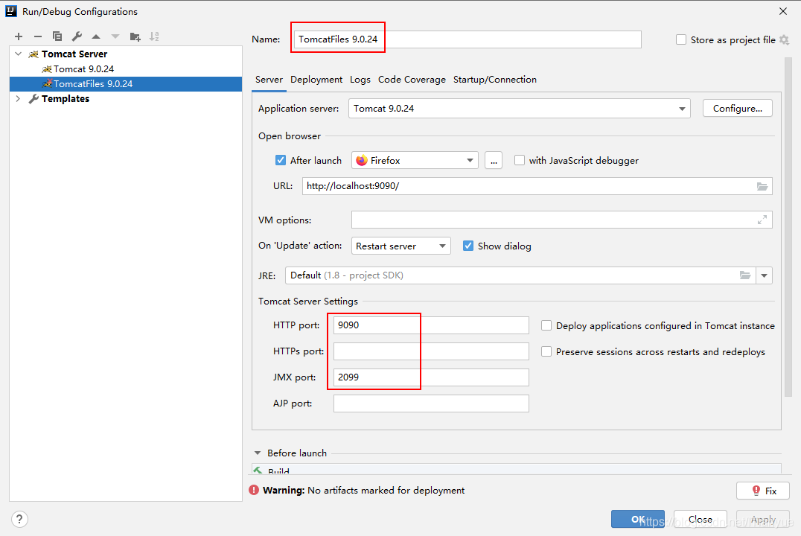Click HTTP port field
The width and height of the screenshot is (801, 536).
(x=431, y=325)
